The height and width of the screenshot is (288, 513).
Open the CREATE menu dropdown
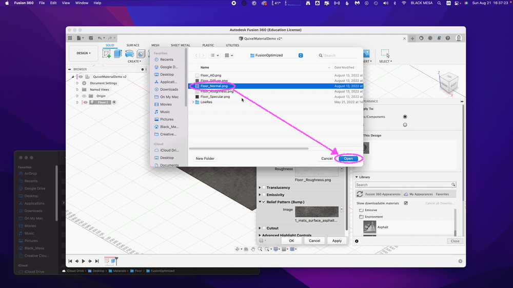click(x=134, y=61)
